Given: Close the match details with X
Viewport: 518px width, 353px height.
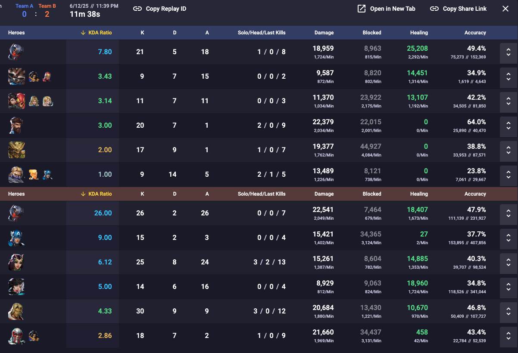Looking at the screenshot, I should [506, 9].
